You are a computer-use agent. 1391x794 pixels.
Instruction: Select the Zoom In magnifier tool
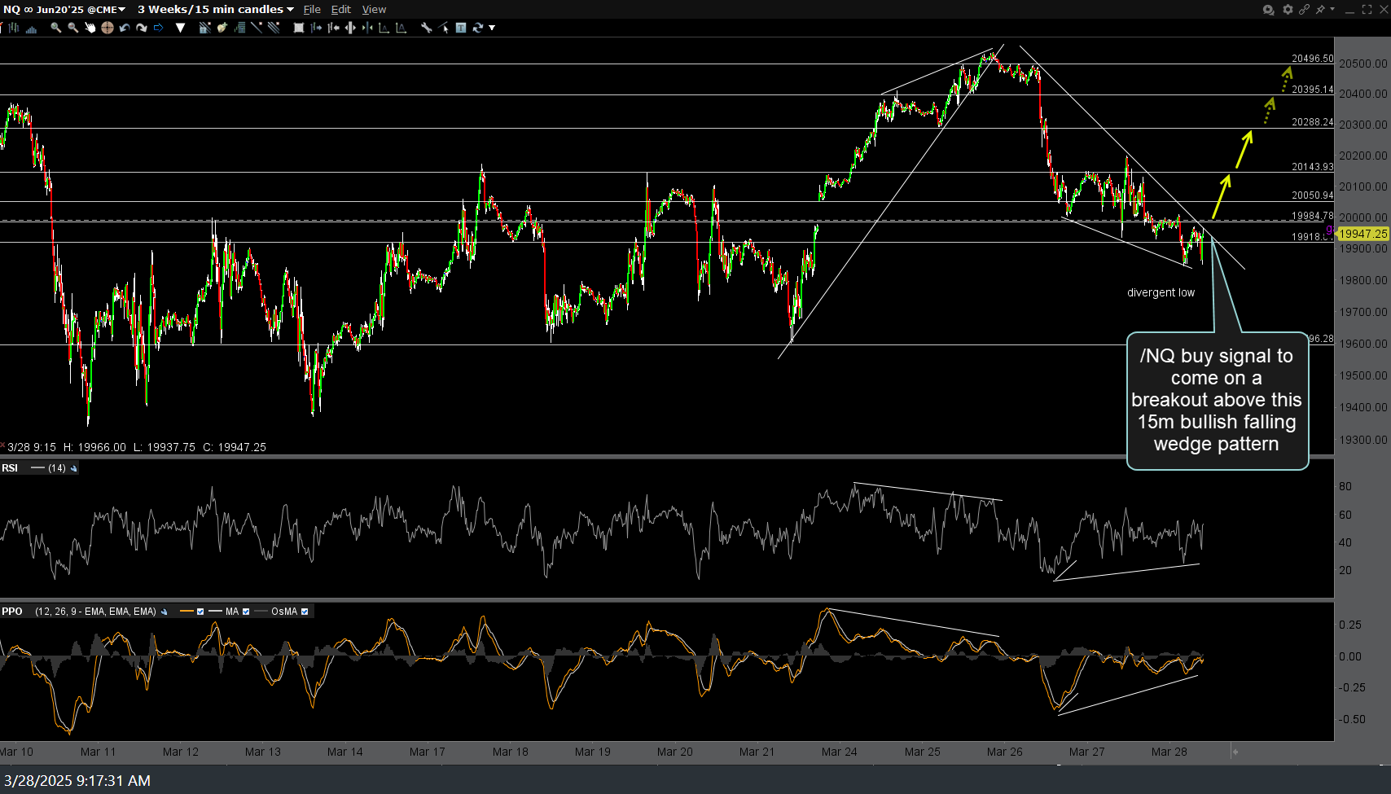(55, 27)
